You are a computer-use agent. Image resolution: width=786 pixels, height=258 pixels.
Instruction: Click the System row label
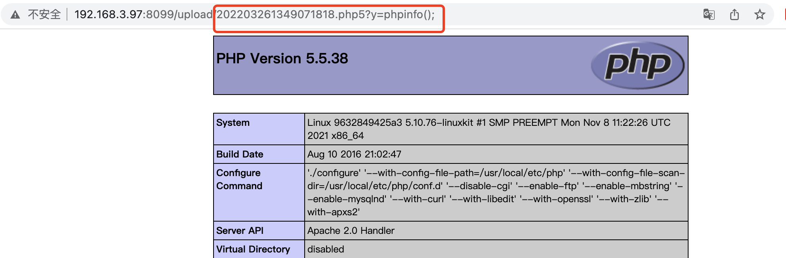coord(233,123)
